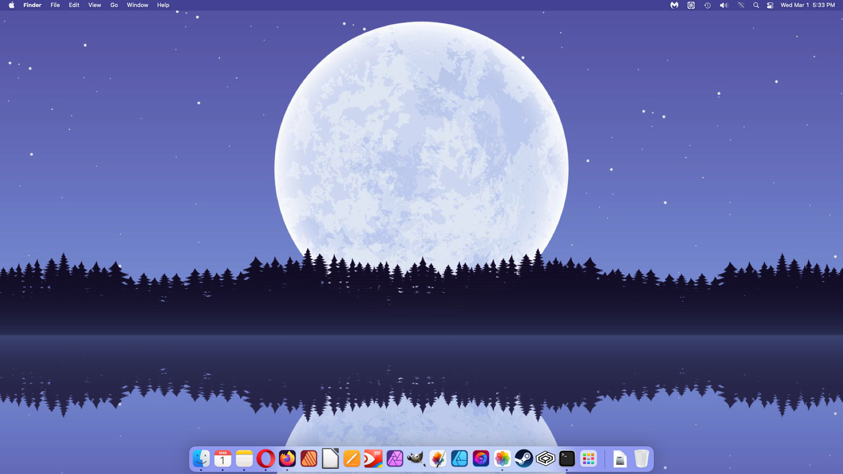The image size is (843, 474).
Task: Open the Time Machine status menu
Action: click(707, 5)
